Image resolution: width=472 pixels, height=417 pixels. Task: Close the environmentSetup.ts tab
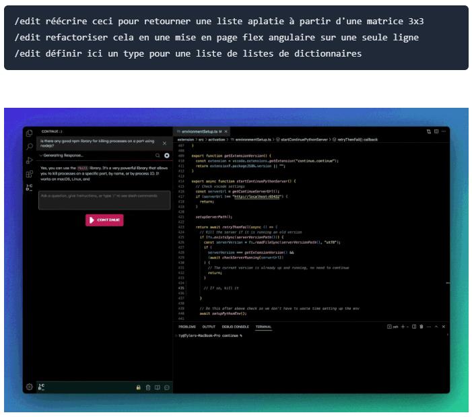point(226,131)
